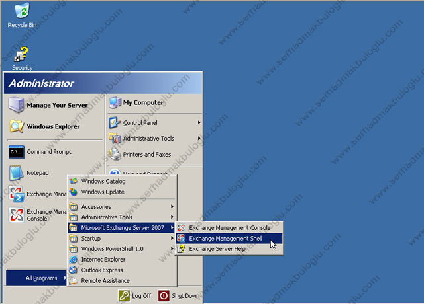
Task: Open the Recycle Bin desktop icon
Action: coord(22,11)
